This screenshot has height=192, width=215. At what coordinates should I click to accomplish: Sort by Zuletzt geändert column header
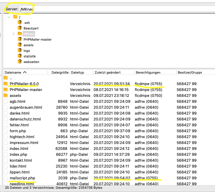click(107, 72)
